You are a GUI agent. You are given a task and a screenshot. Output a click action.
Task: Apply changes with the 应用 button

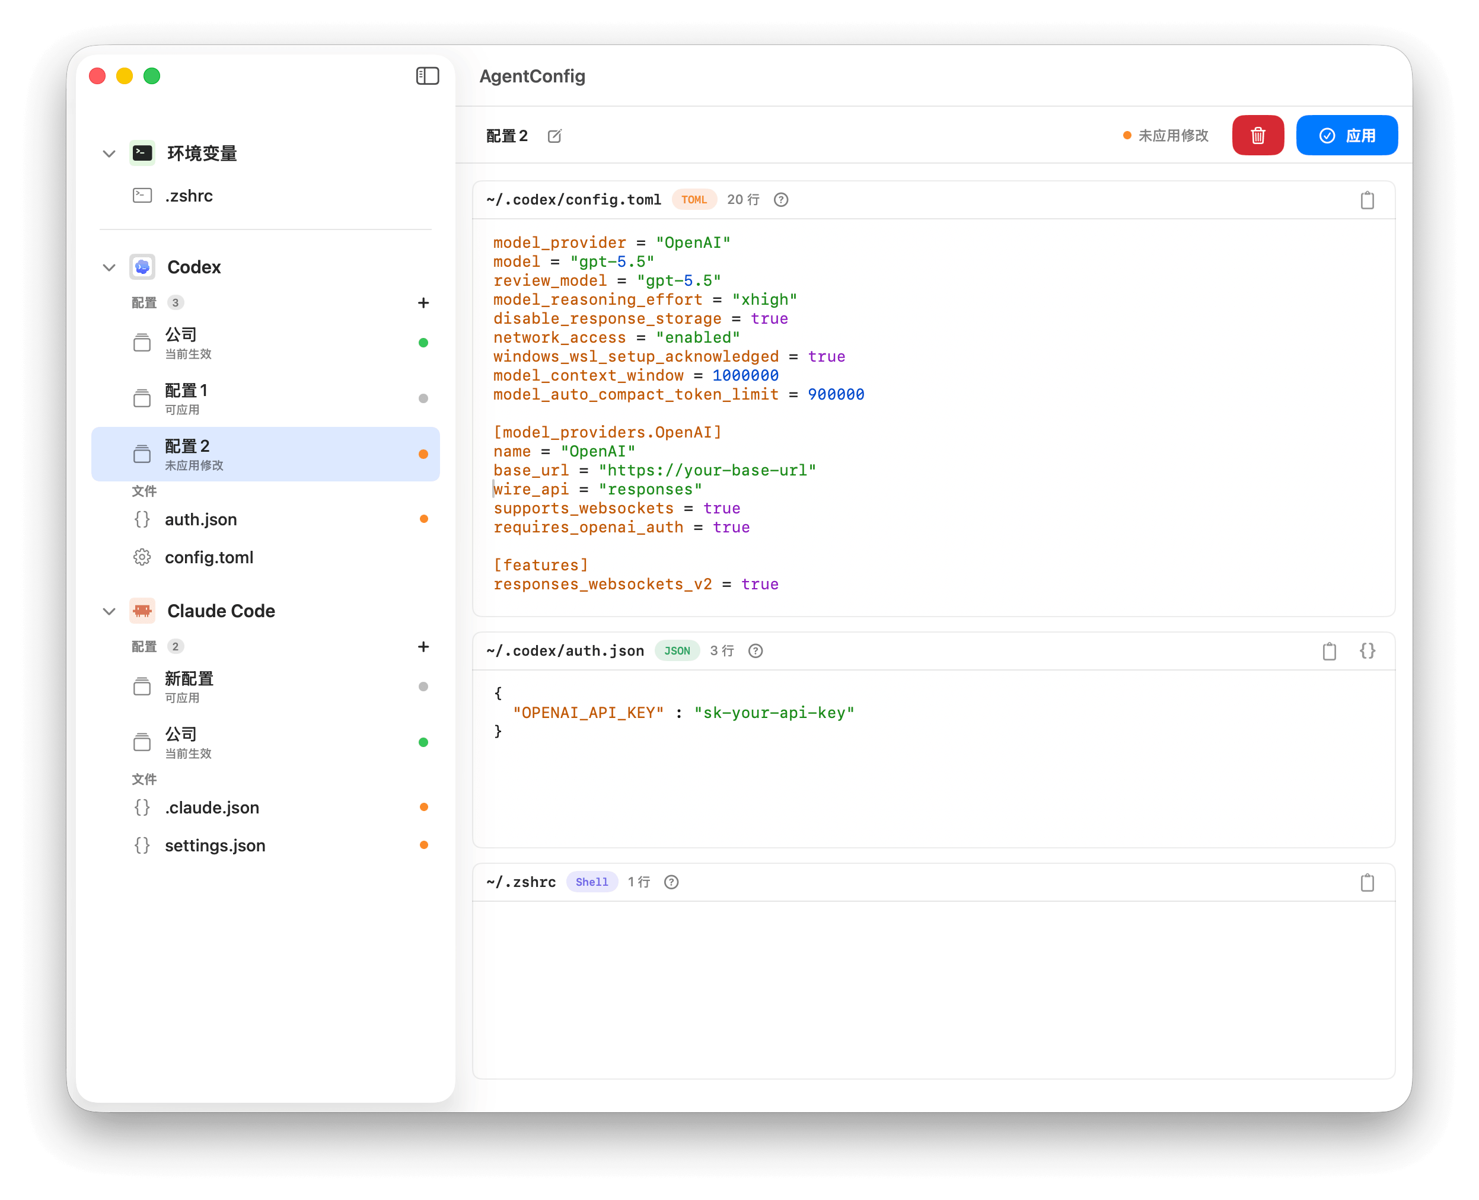(1346, 136)
